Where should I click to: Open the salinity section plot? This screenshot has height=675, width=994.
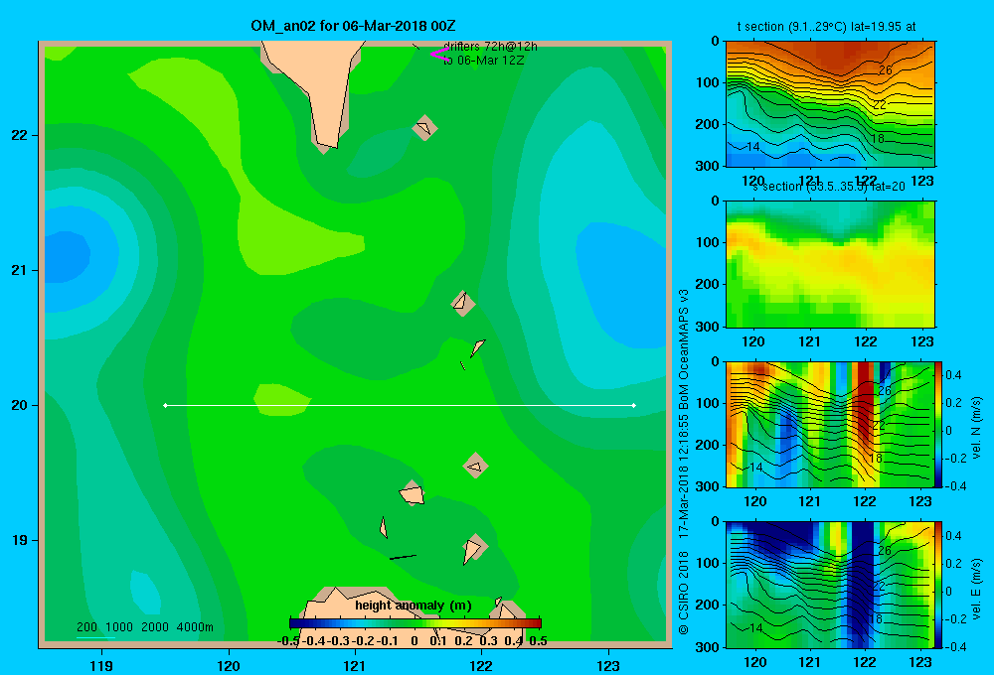(830, 264)
